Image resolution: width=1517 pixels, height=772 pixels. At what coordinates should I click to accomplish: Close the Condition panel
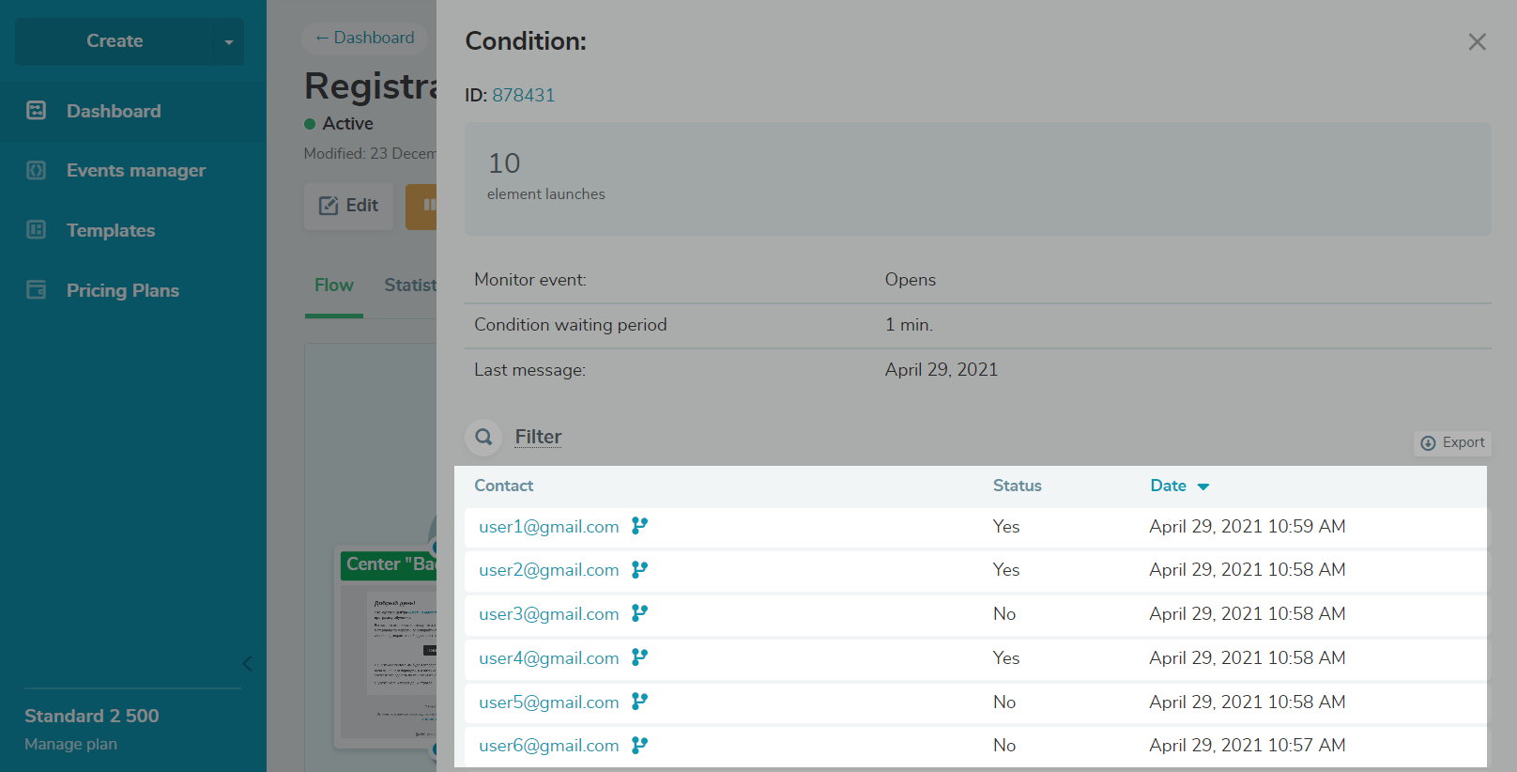1477,41
